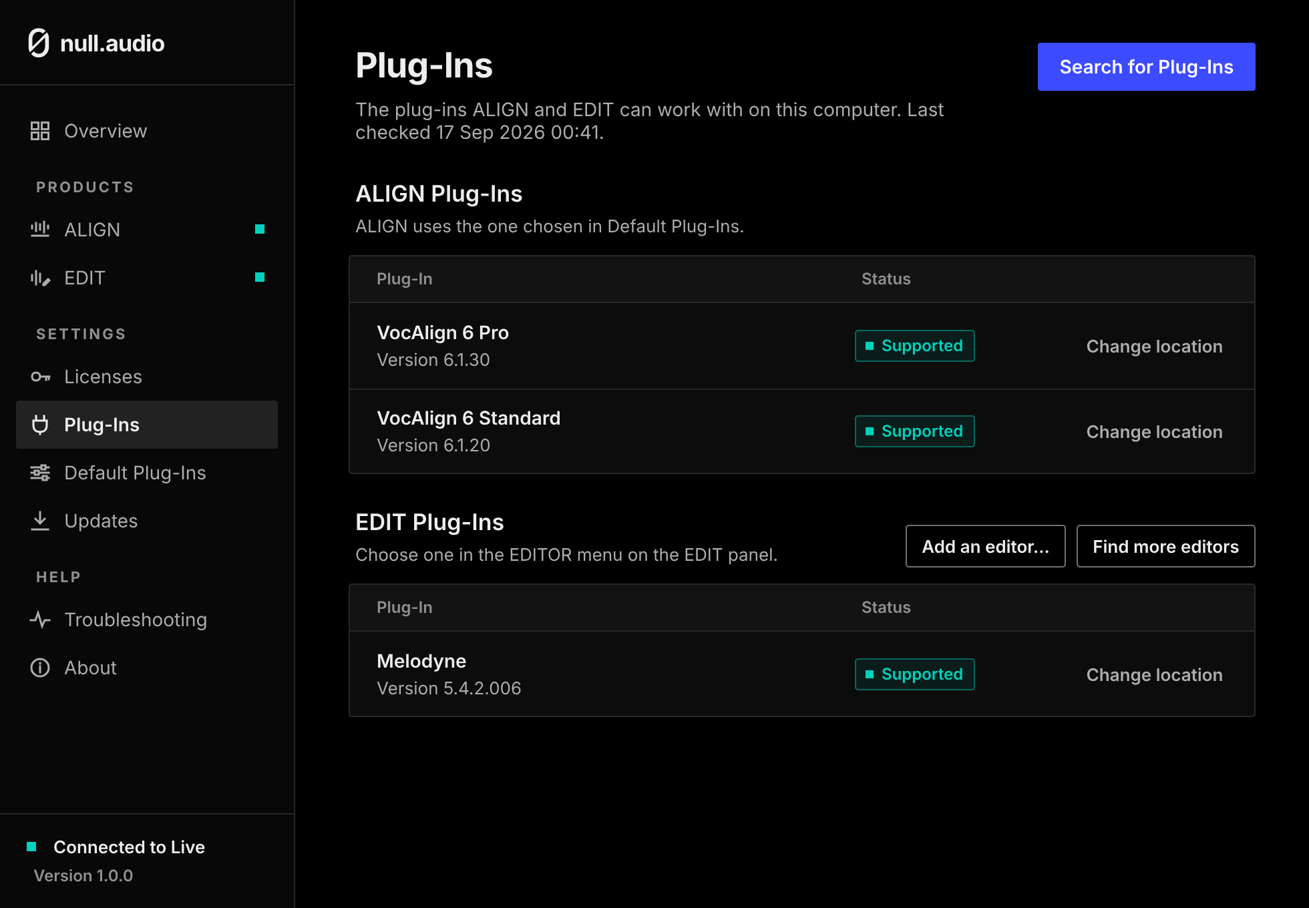Click the VocAlign 6 Pro name
This screenshot has height=908, width=1309.
pos(443,332)
